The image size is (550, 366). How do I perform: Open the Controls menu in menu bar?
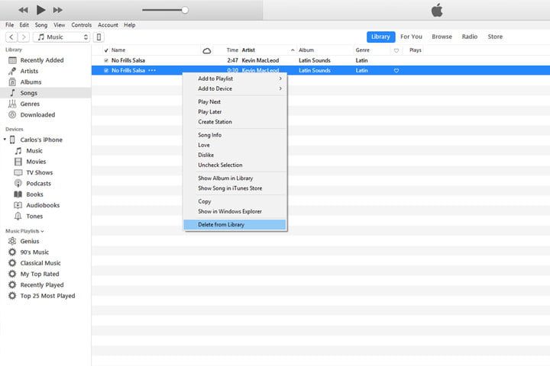(82, 25)
